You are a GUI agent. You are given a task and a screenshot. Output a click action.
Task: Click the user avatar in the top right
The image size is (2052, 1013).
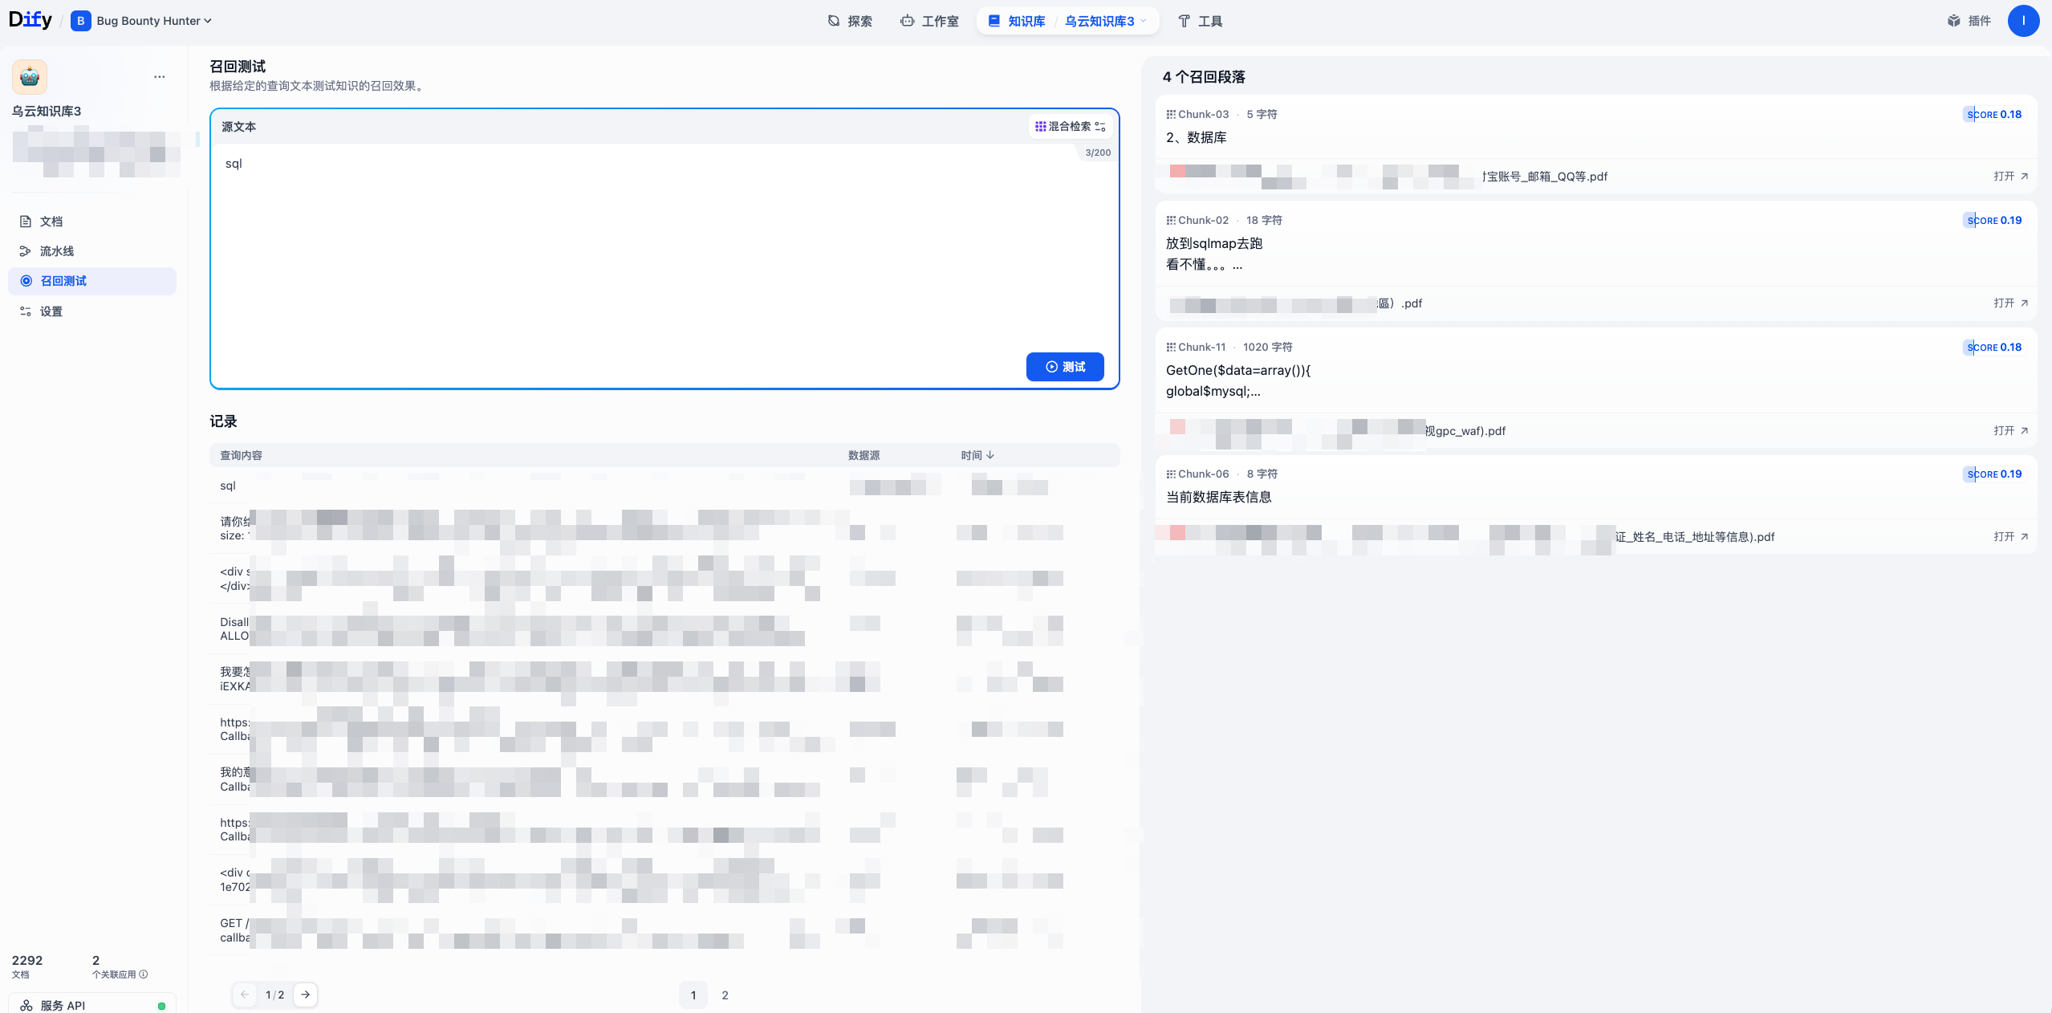click(x=2022, y=21)
